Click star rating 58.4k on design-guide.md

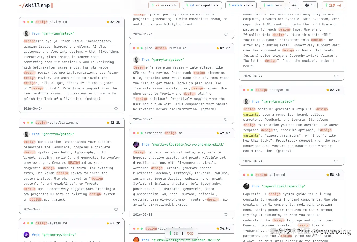pos(333,175)
